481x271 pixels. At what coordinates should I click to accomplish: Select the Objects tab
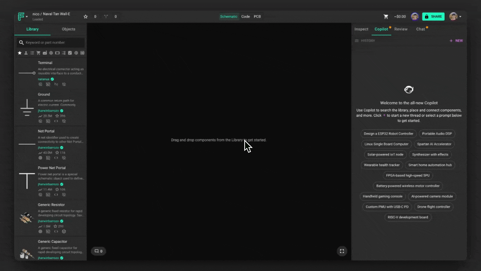click(68, 29)
